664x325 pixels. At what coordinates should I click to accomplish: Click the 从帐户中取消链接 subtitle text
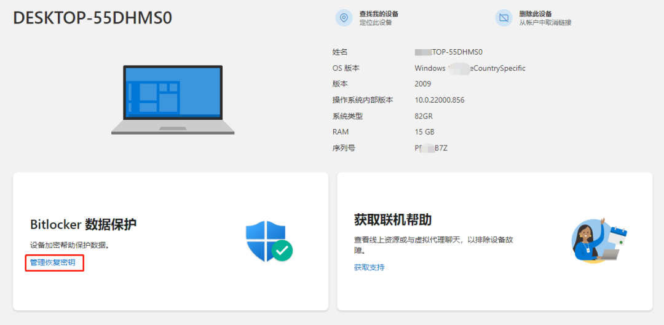click(x=545, y=23)
